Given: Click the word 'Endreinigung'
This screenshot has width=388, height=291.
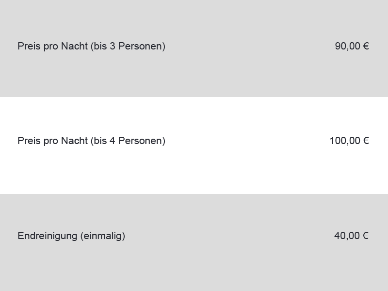Looking at the screenshot, I should tap(48, 236).
